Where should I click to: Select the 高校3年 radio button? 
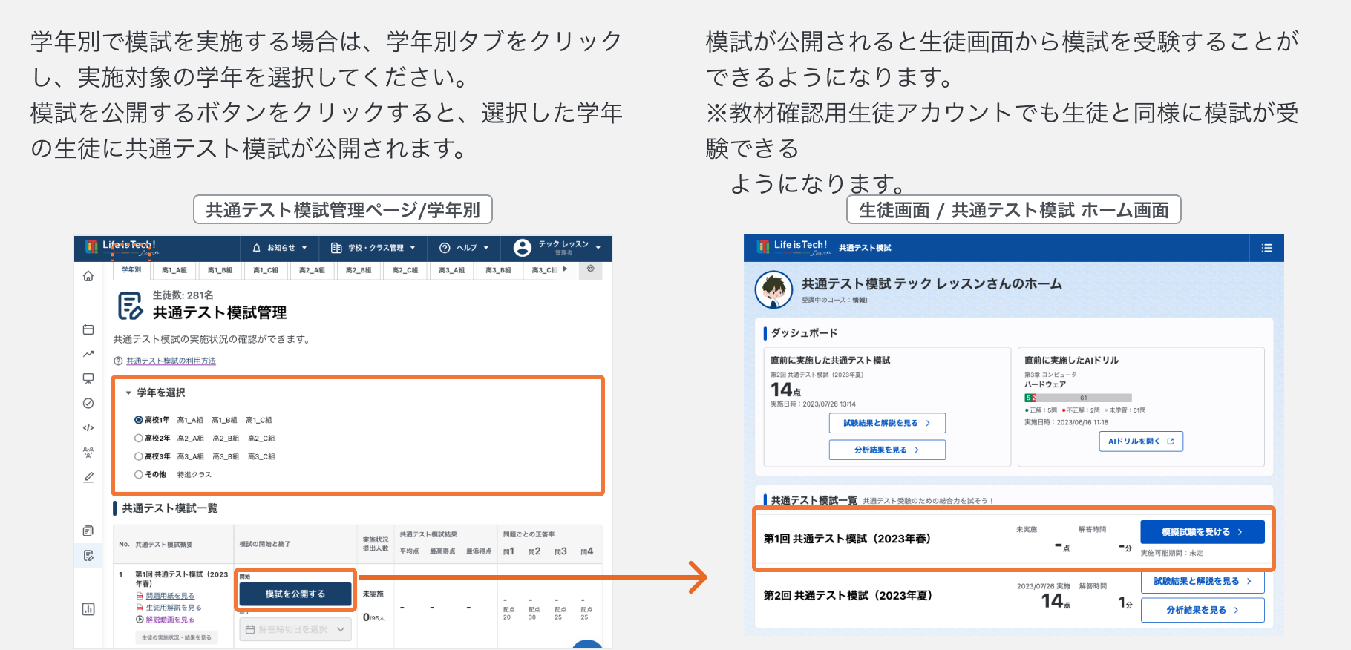pos(138,456)
